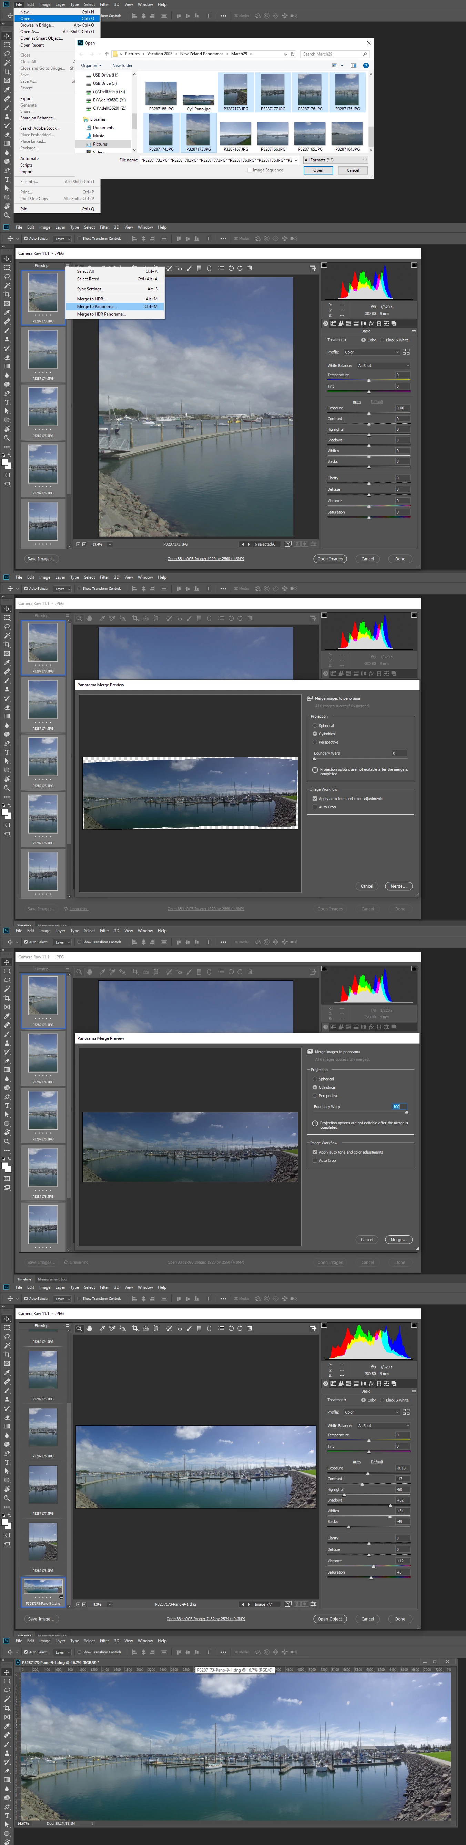The height and width of the screenshot is (1845, 466).
Task: Toggle full screen icon in Open Object Camera Raw window
Action: [x=313, y=1329]
